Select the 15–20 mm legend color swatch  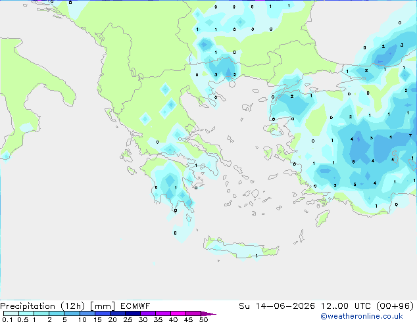click(103, 313)
